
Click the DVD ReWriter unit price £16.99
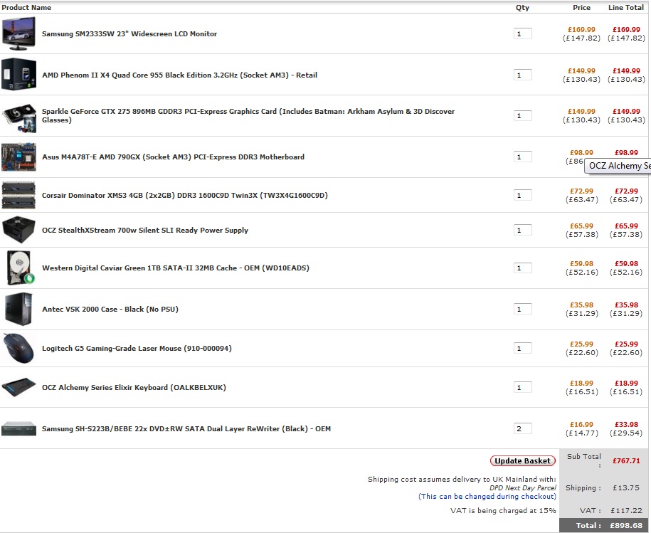582,424
